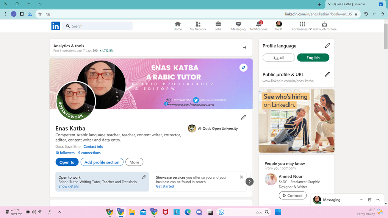Open the open-to-work profile photo
This screenshot has width=388, height=218.
76,101
